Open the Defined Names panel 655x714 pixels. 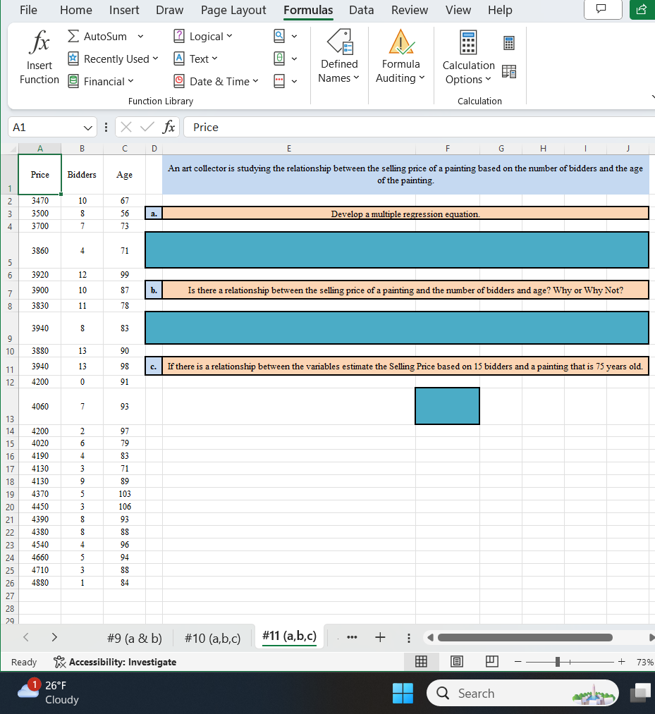pos(338,56)
